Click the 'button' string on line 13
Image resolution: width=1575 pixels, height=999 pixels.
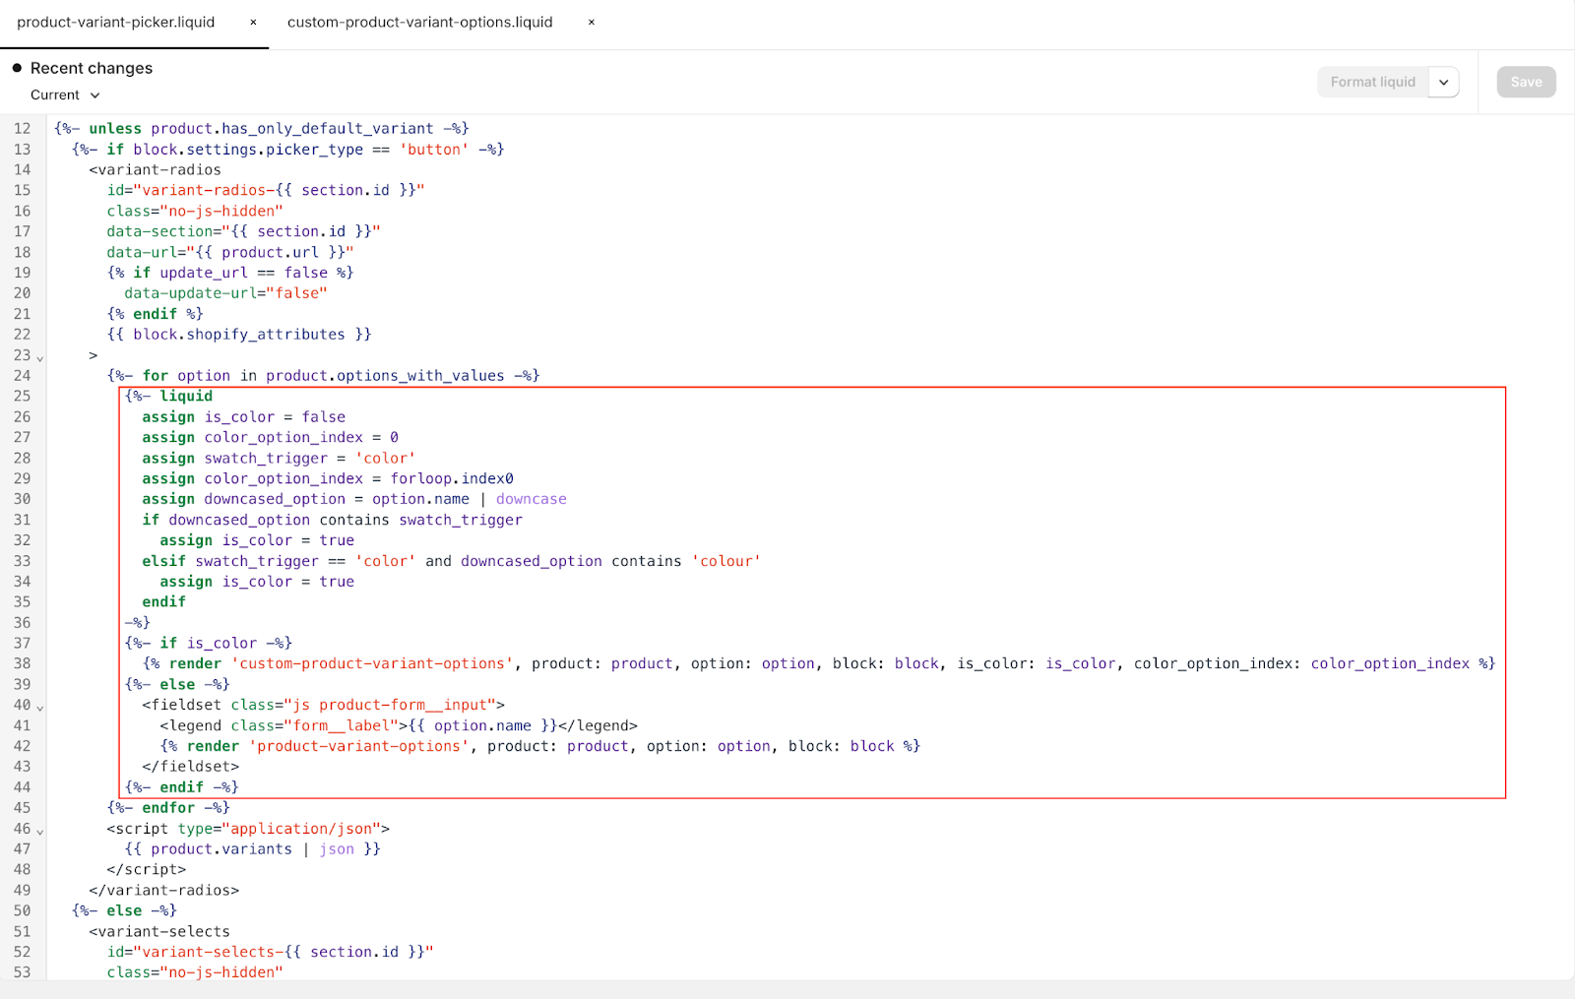click(434, 149)
